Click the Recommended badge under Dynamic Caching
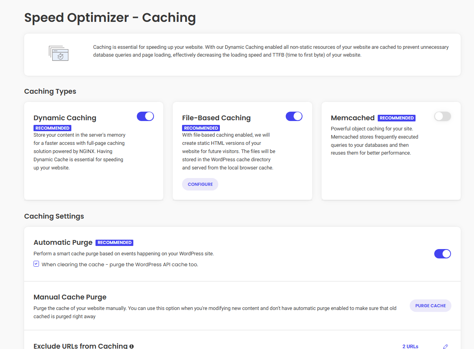The width and height of the screenshot is (474, 349). [53, 128]
